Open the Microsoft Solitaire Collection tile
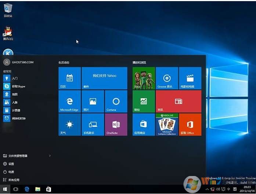 [x=167, y=124]
